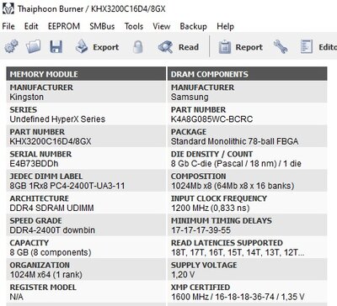Click the padlock write-protection icon

[137, 47]
